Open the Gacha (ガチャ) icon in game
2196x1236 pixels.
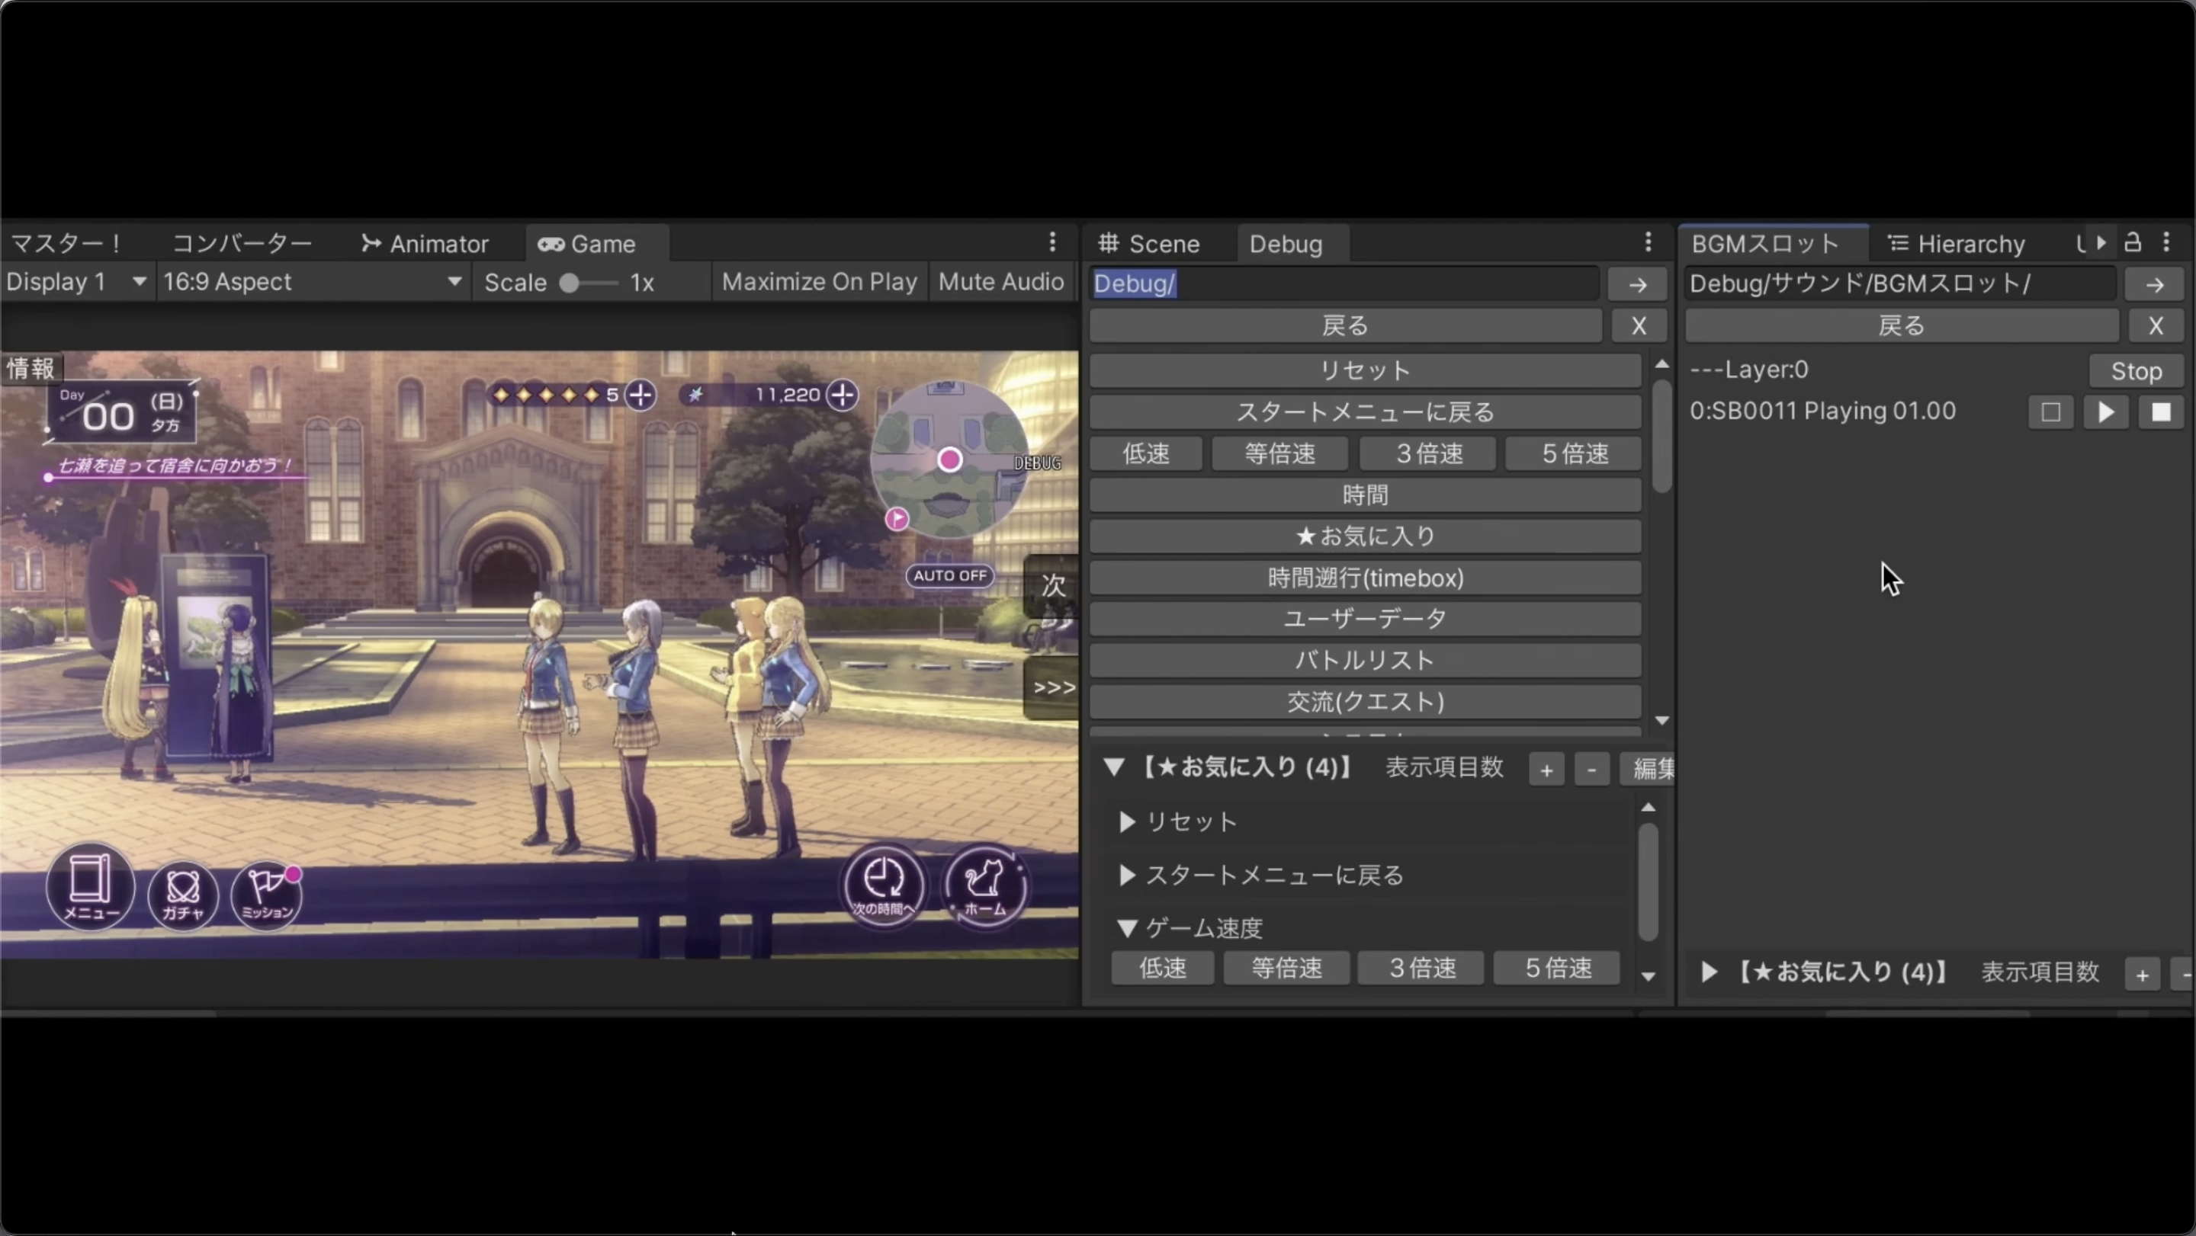point(182,893)
